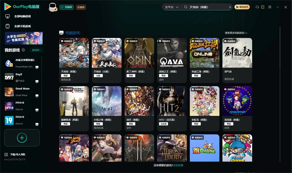Open the 大学生专属优惠 banner

point(24,38)
